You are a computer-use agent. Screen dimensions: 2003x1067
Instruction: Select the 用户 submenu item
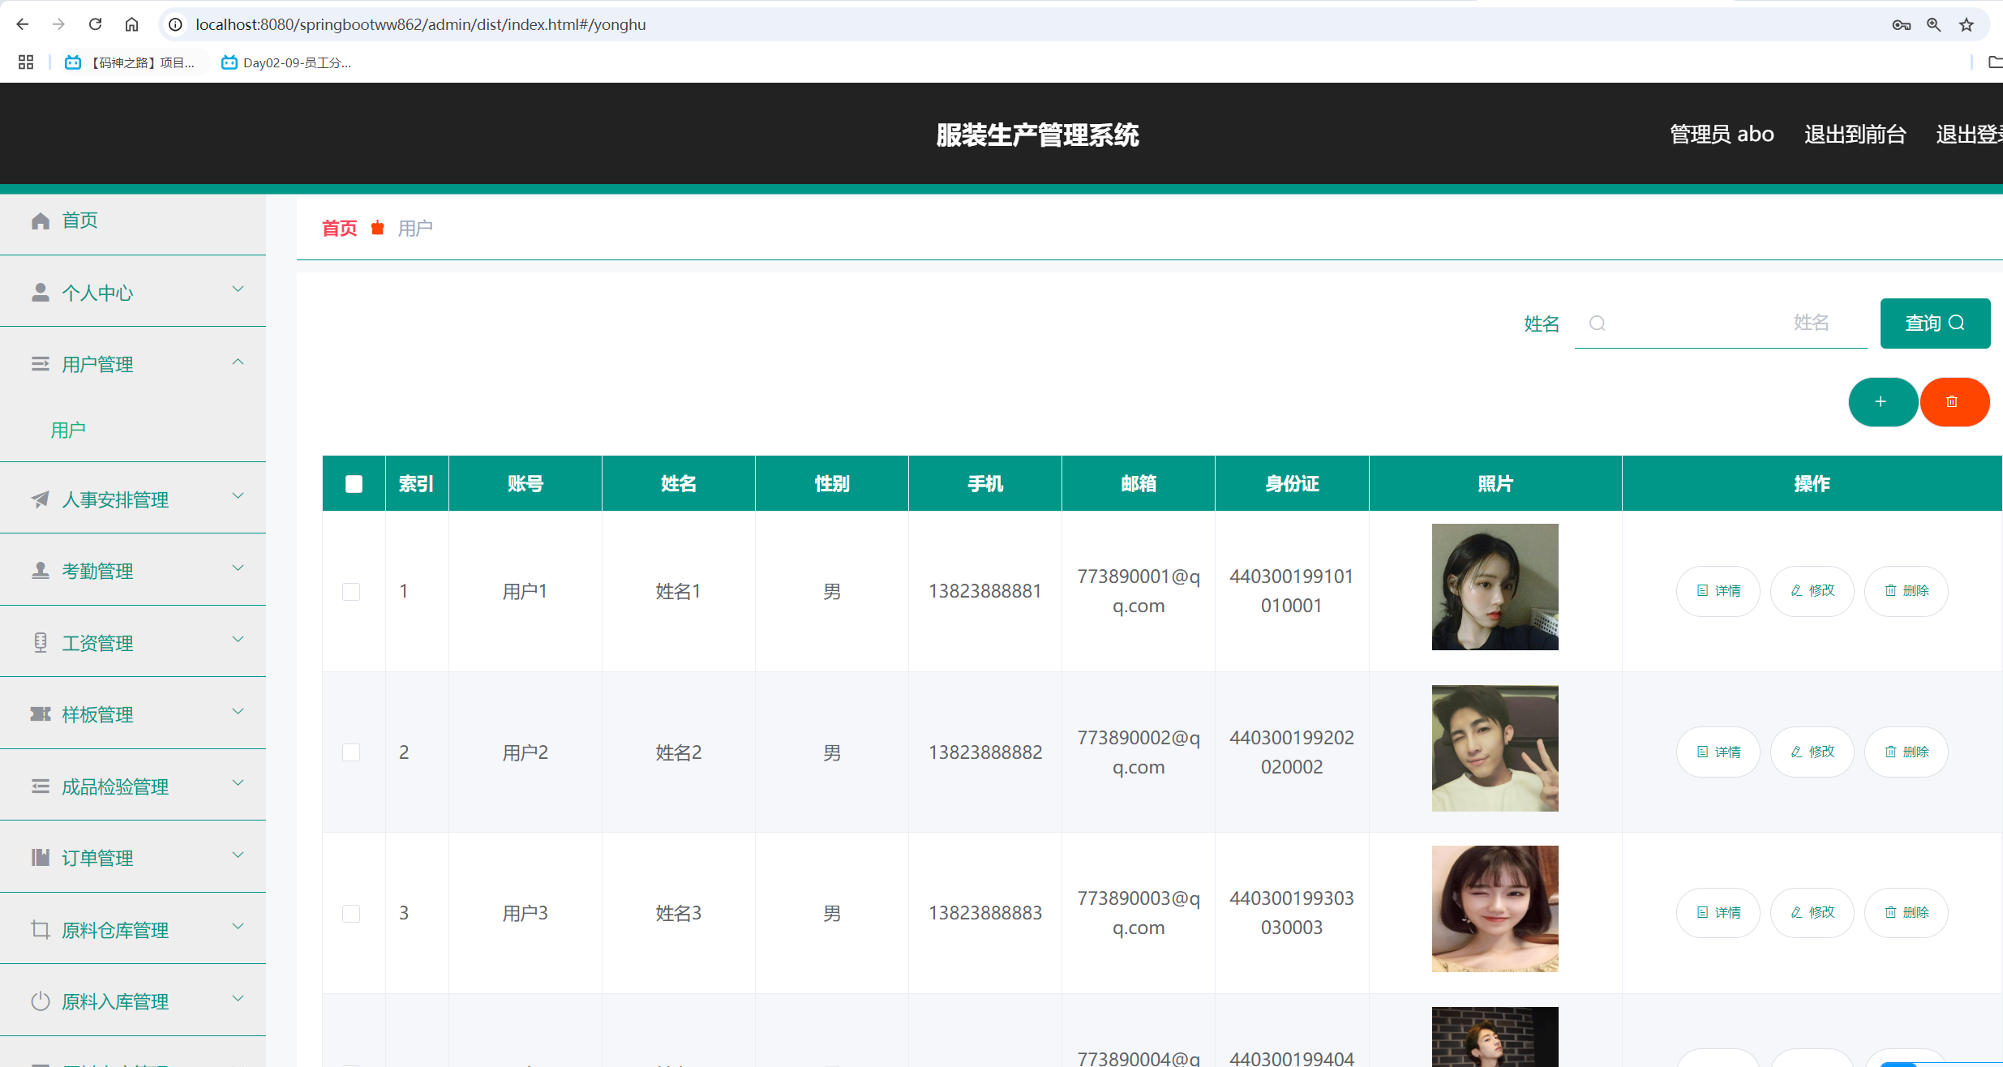click(68, 430)
